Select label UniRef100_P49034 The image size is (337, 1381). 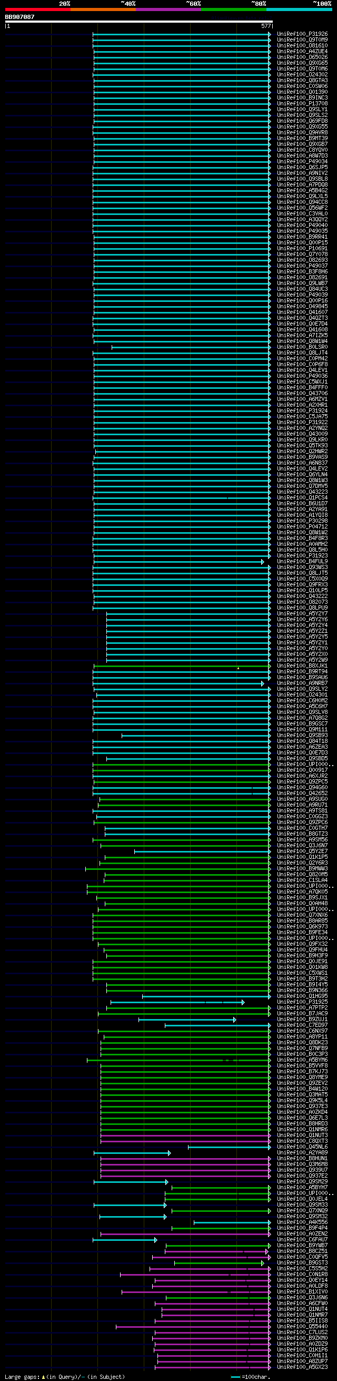302,162
